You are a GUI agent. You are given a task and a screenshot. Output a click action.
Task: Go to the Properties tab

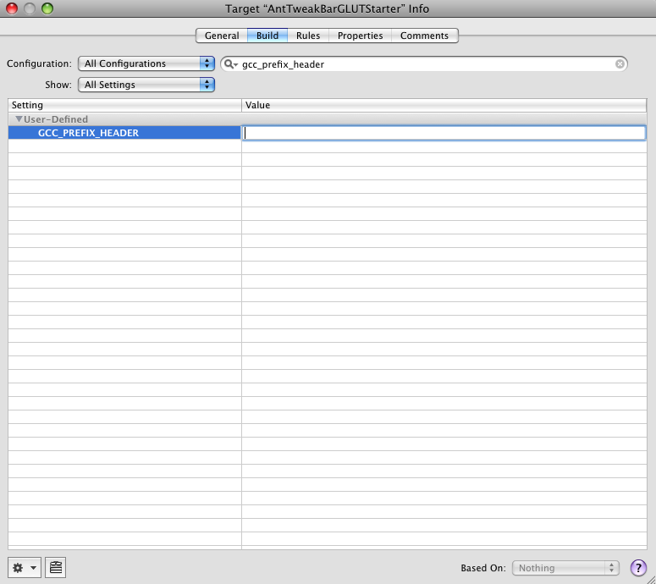pos(360,36)
